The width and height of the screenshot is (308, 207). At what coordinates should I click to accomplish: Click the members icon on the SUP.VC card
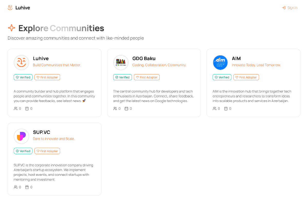coord(15,187)
